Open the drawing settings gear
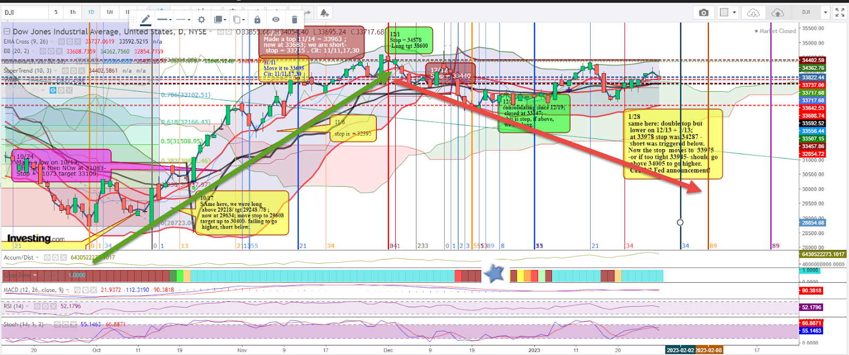849x355 pixels. coord(202,20)
